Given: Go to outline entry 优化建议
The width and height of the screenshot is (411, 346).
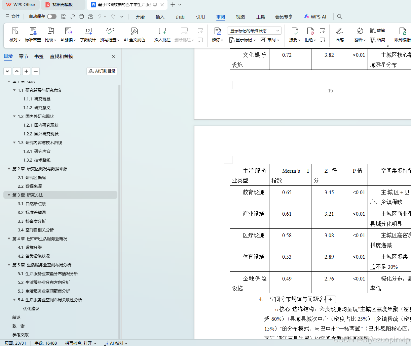Looking at the screenshot, I should (31, 309).
